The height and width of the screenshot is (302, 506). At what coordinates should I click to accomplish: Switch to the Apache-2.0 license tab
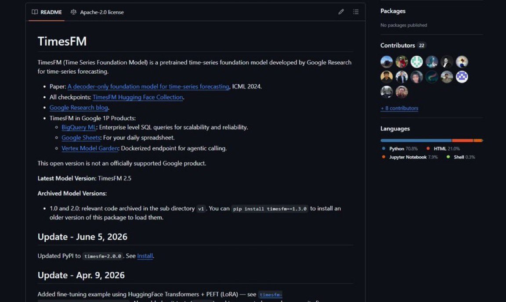[x=97, y=12]
